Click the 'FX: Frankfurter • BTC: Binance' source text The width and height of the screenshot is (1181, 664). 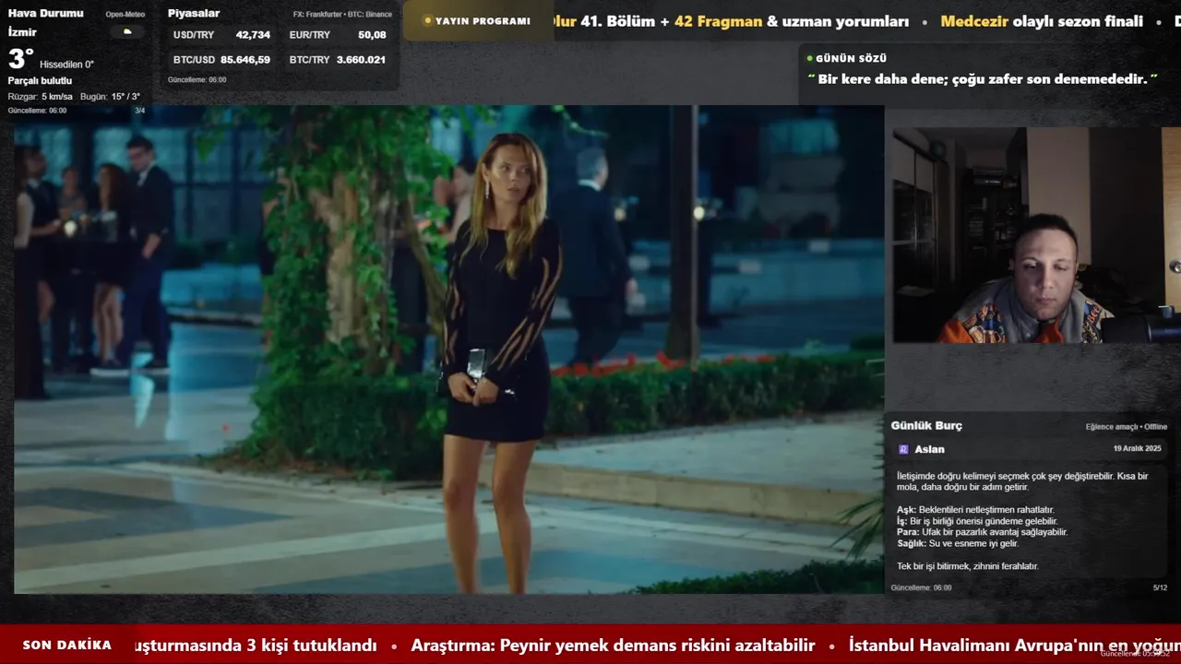(x=342, y=14)
